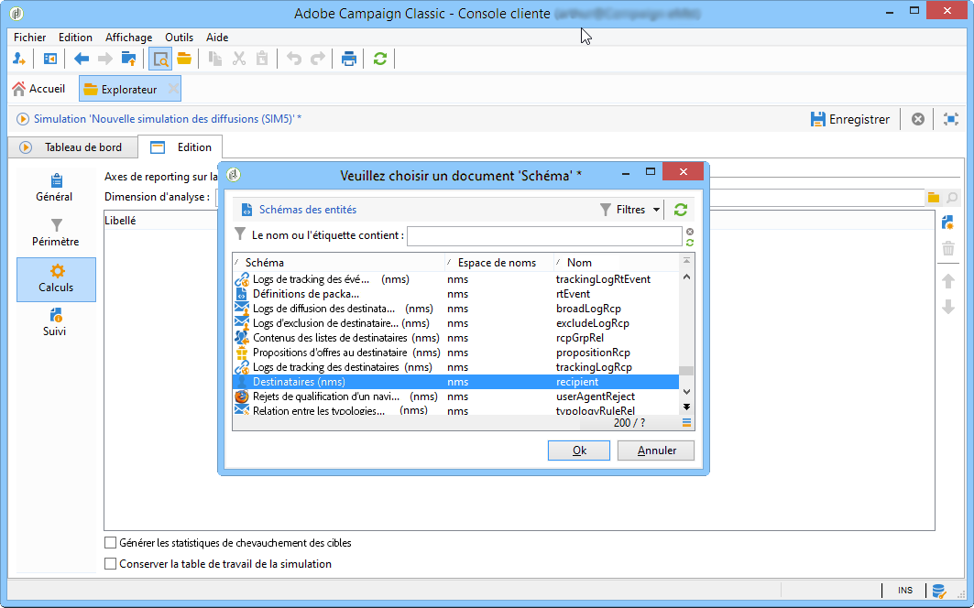Click the cut scissors icon
This screenshot has height=608, width=974.
[238, 59]
